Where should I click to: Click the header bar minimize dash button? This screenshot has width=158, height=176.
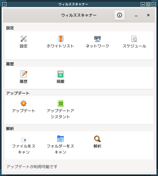(x=136, y=15)
